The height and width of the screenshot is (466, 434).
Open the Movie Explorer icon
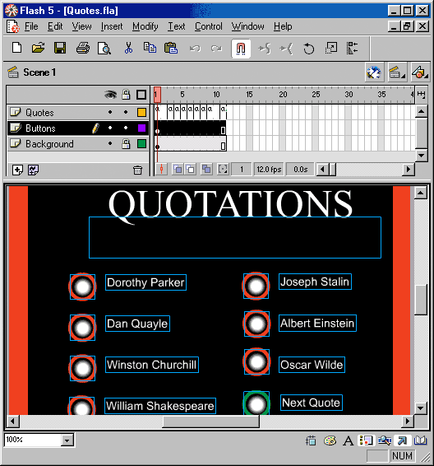pyautogui.click(x=385, y=440)
